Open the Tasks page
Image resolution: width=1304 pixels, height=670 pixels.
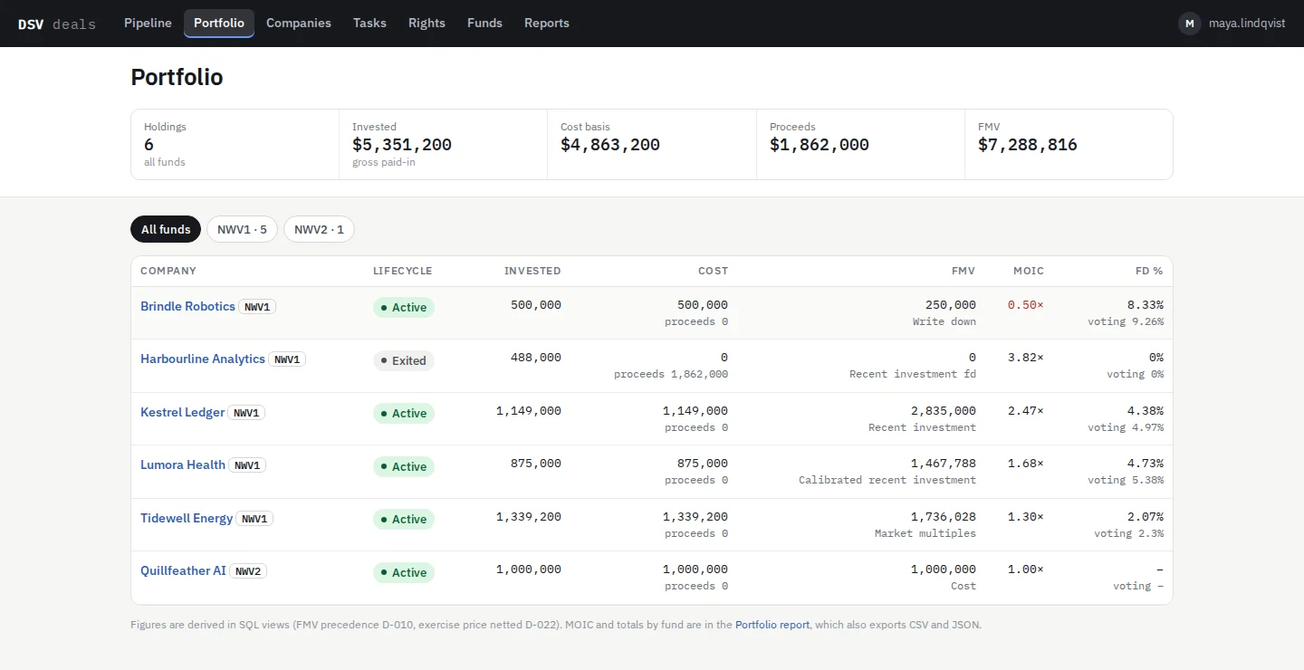pos(369,23)
